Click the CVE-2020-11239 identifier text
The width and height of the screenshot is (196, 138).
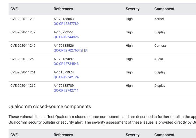click(x=23, y=32)
